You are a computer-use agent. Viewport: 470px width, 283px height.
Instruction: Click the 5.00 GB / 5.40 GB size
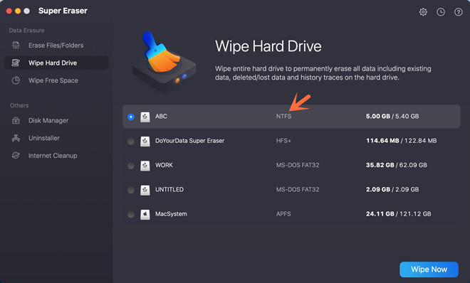tap(392, 116)
